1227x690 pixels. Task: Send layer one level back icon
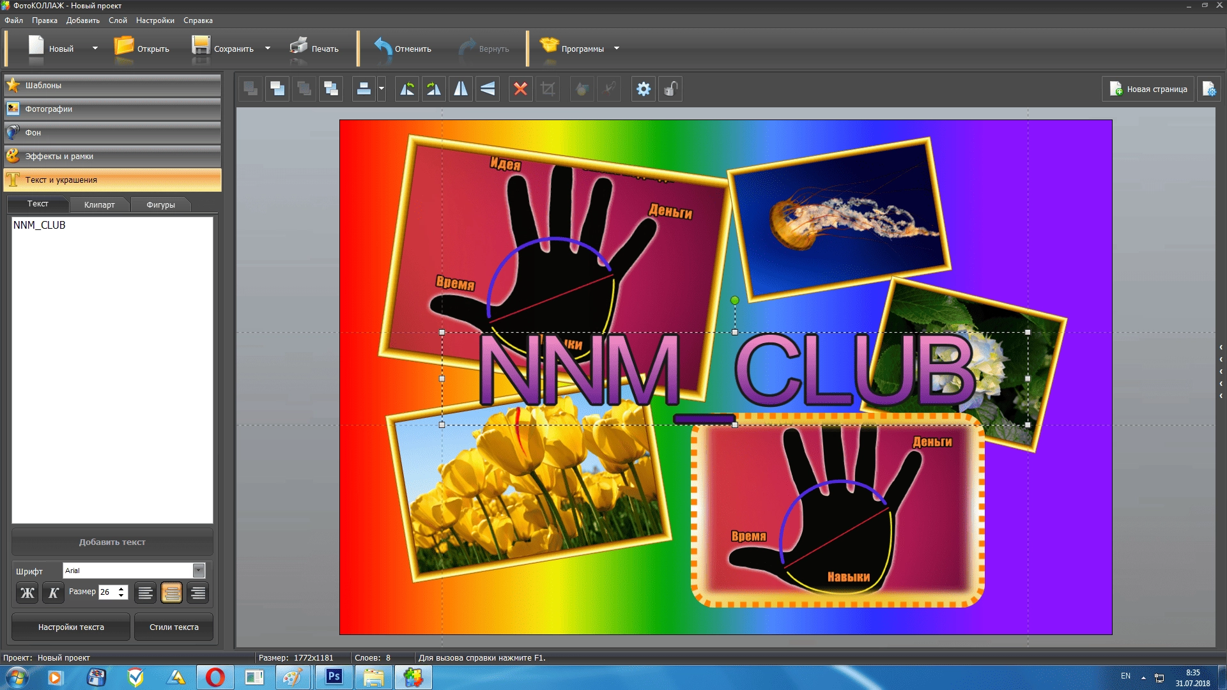click(278, 89)
